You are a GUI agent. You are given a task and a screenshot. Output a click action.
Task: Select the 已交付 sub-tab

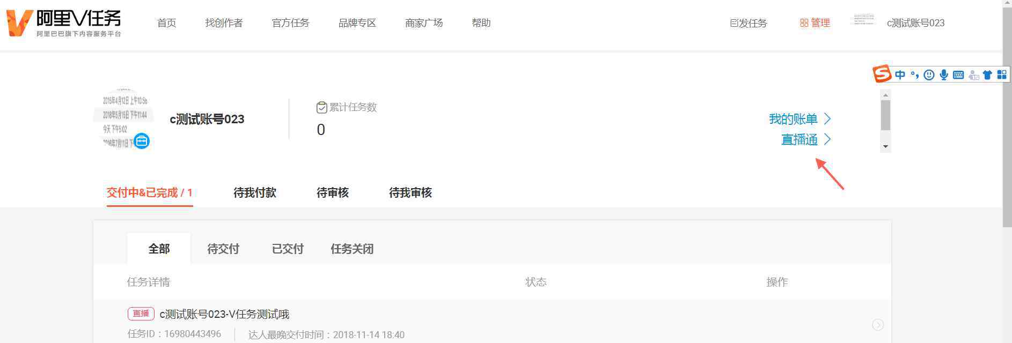pos(288,249)
